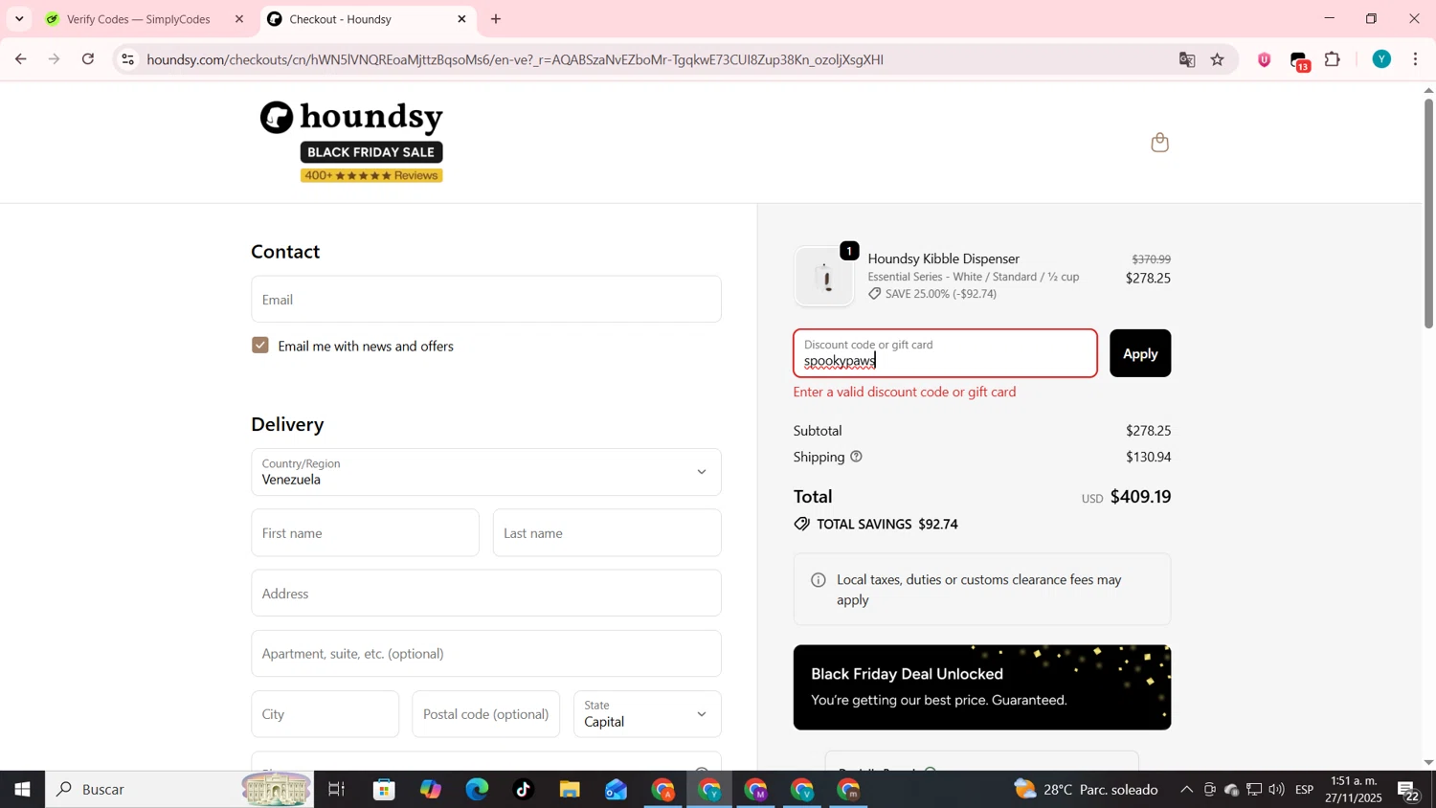Expand the Country/Region dropdown
Image resolution: width=1436 pixels, height=808 pixels.
click(x=486, y=472)
